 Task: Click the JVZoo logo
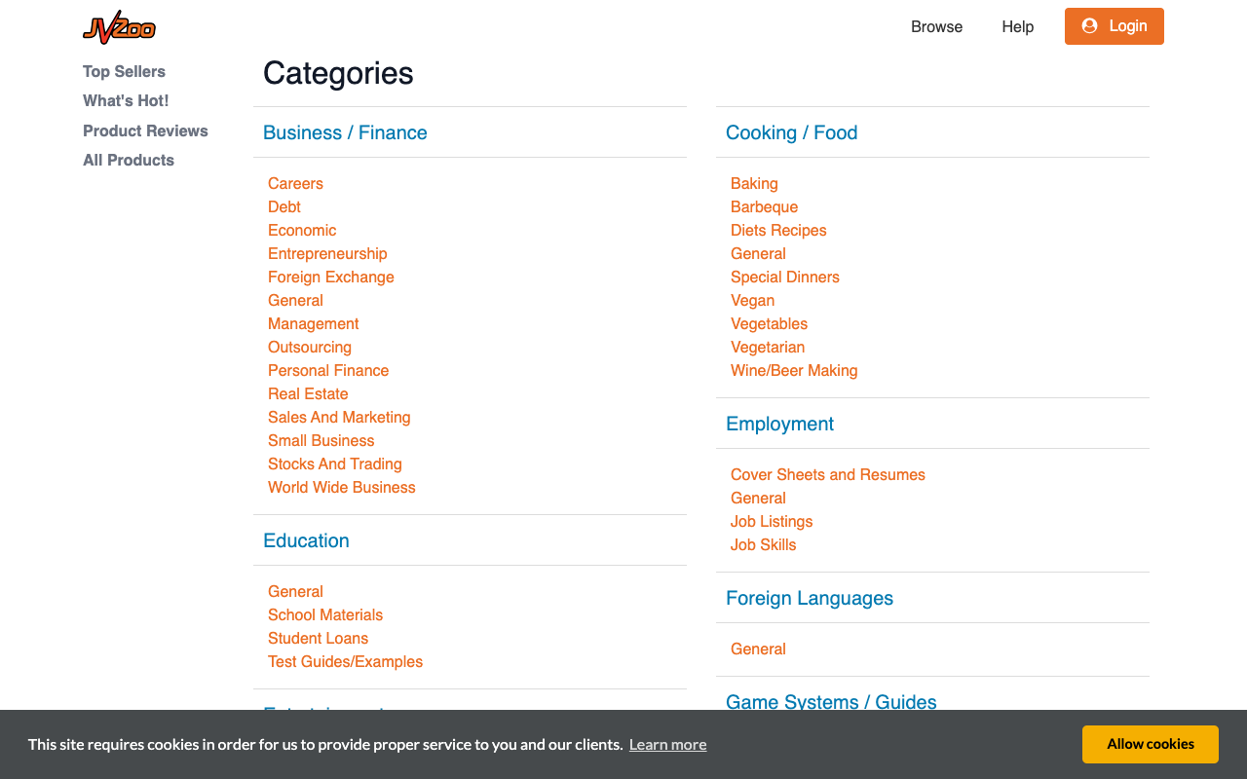click(119, 27)
